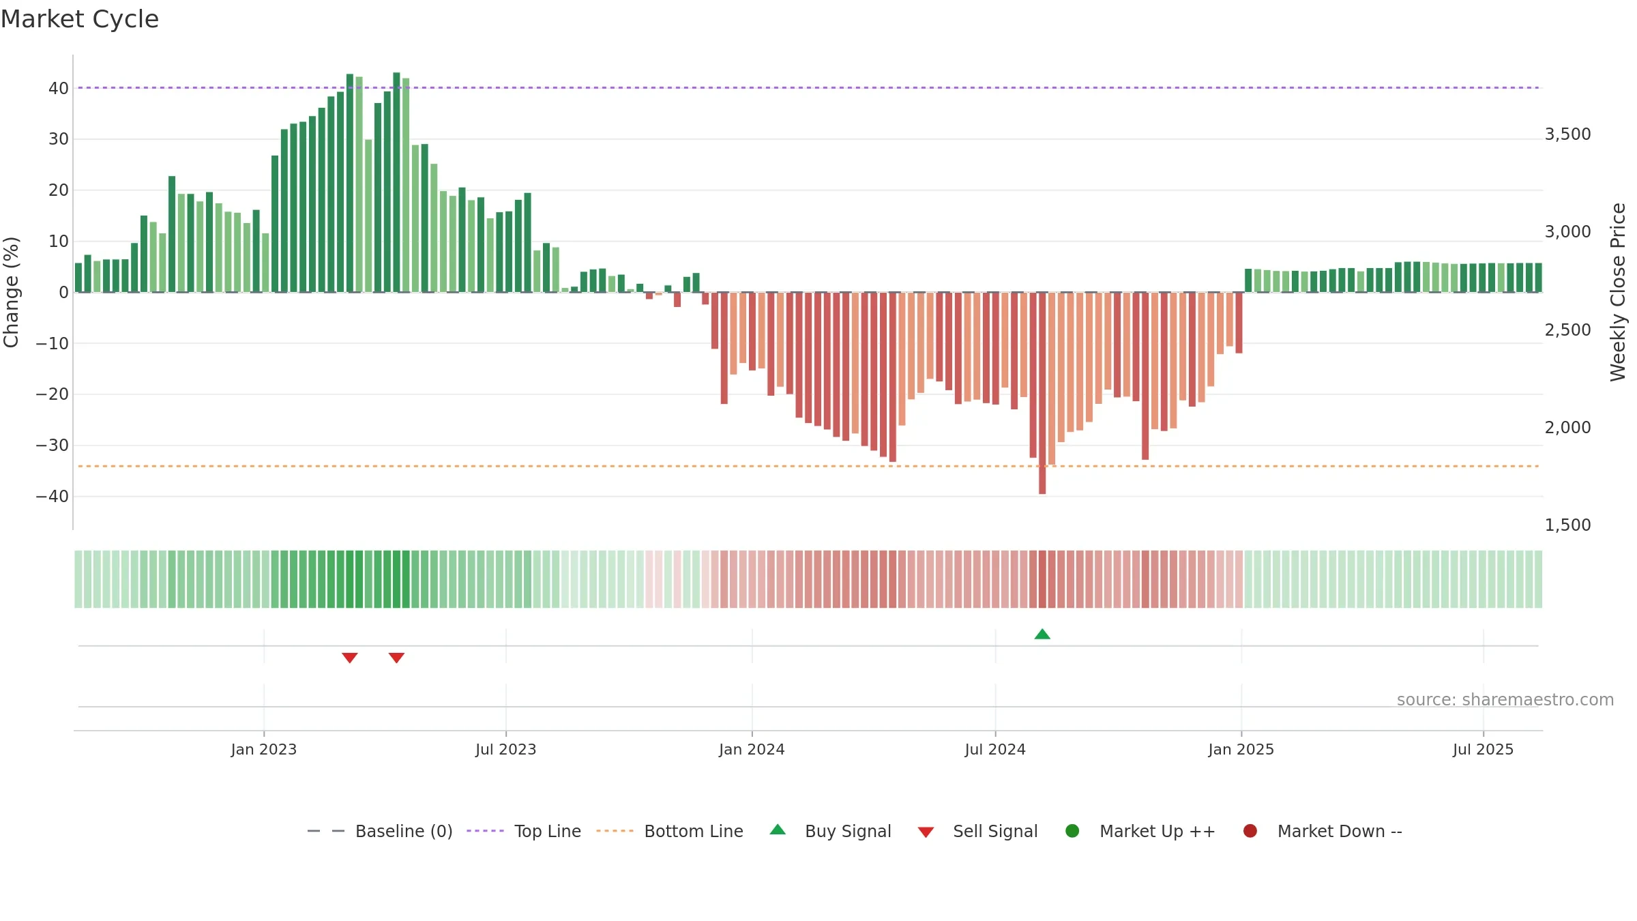
Task: Toggle the Top Line legend entry
Action: (x=524, y=831)
